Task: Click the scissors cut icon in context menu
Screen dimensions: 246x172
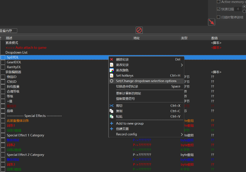Action: tap(112, 106)
